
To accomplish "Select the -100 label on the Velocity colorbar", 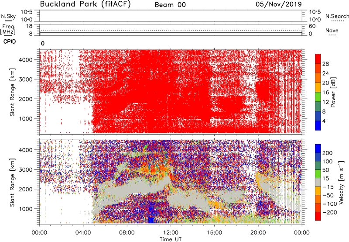I will 329,204.
